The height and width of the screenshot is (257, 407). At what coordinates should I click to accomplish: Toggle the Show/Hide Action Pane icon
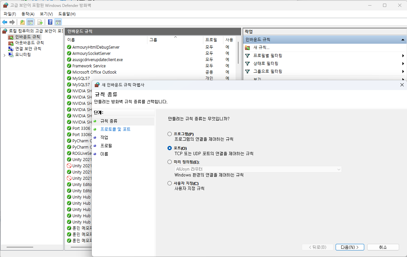(58, 22)
